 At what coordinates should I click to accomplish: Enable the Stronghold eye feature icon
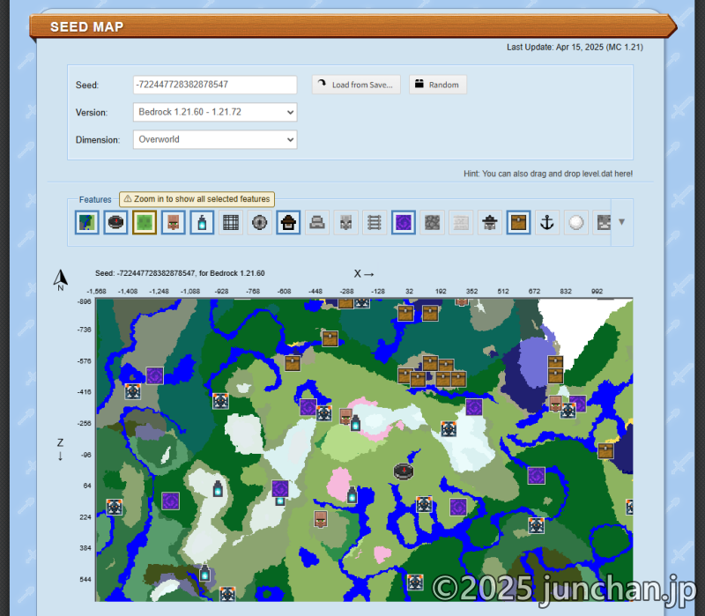pos(259,222)
